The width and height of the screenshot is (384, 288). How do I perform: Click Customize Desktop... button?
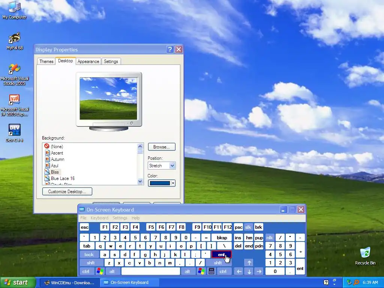click(67, 192)
